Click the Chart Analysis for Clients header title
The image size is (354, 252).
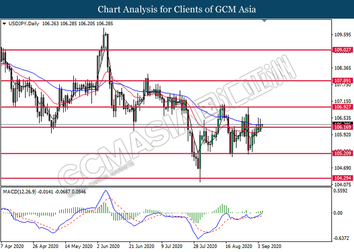coord(177,10)
